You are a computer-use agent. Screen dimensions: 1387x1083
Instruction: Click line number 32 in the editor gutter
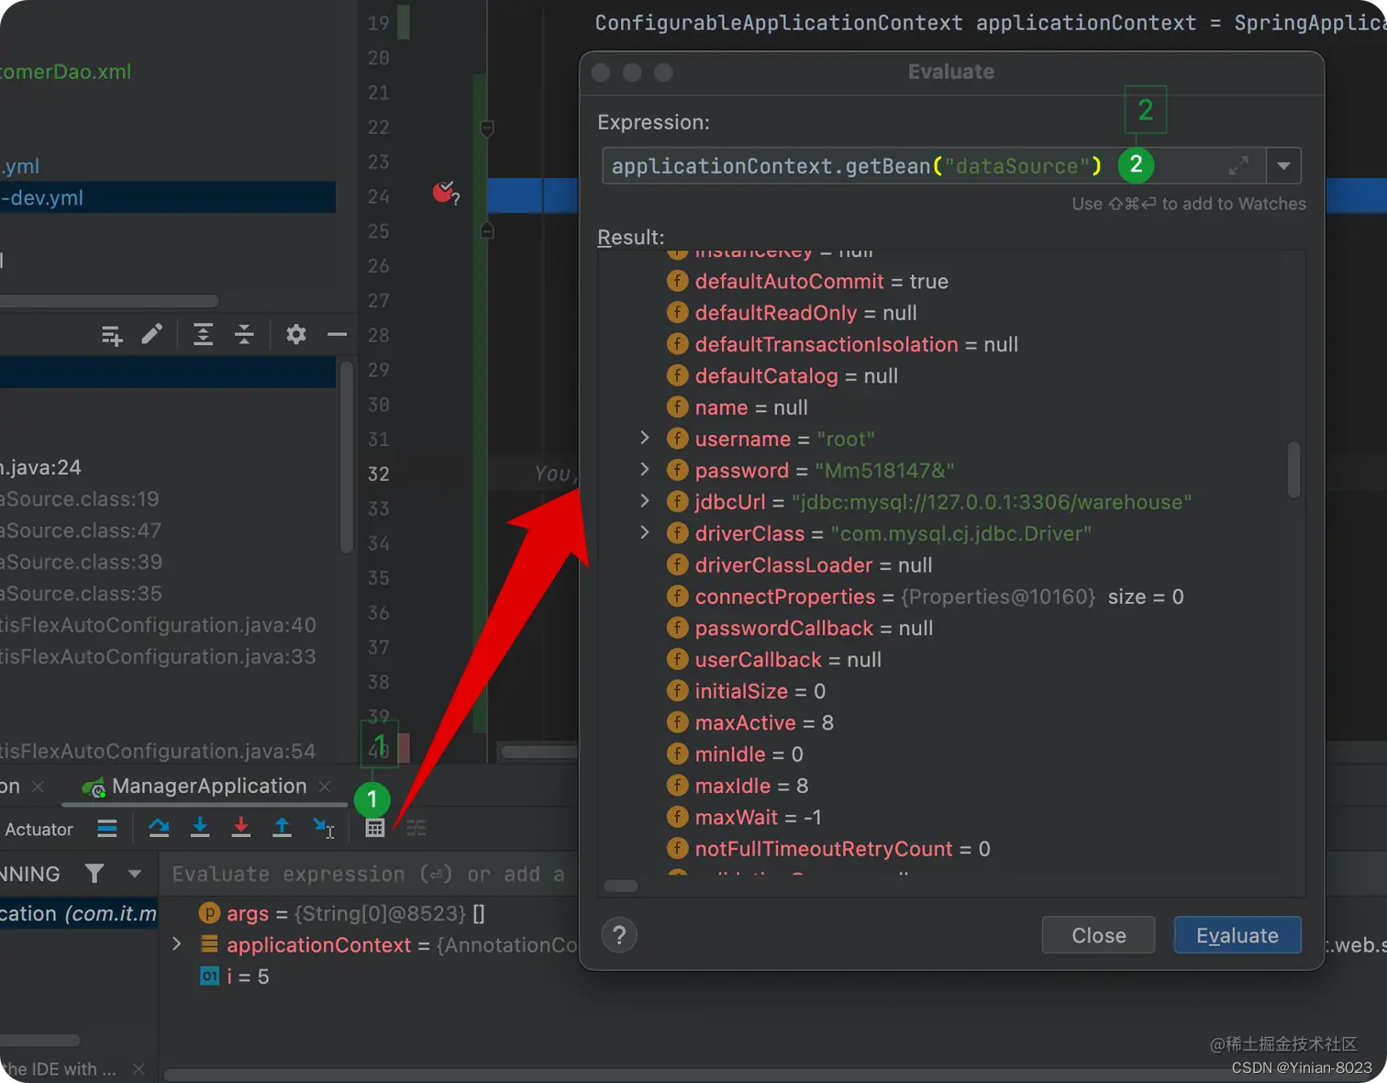click(x=379, y=474)
